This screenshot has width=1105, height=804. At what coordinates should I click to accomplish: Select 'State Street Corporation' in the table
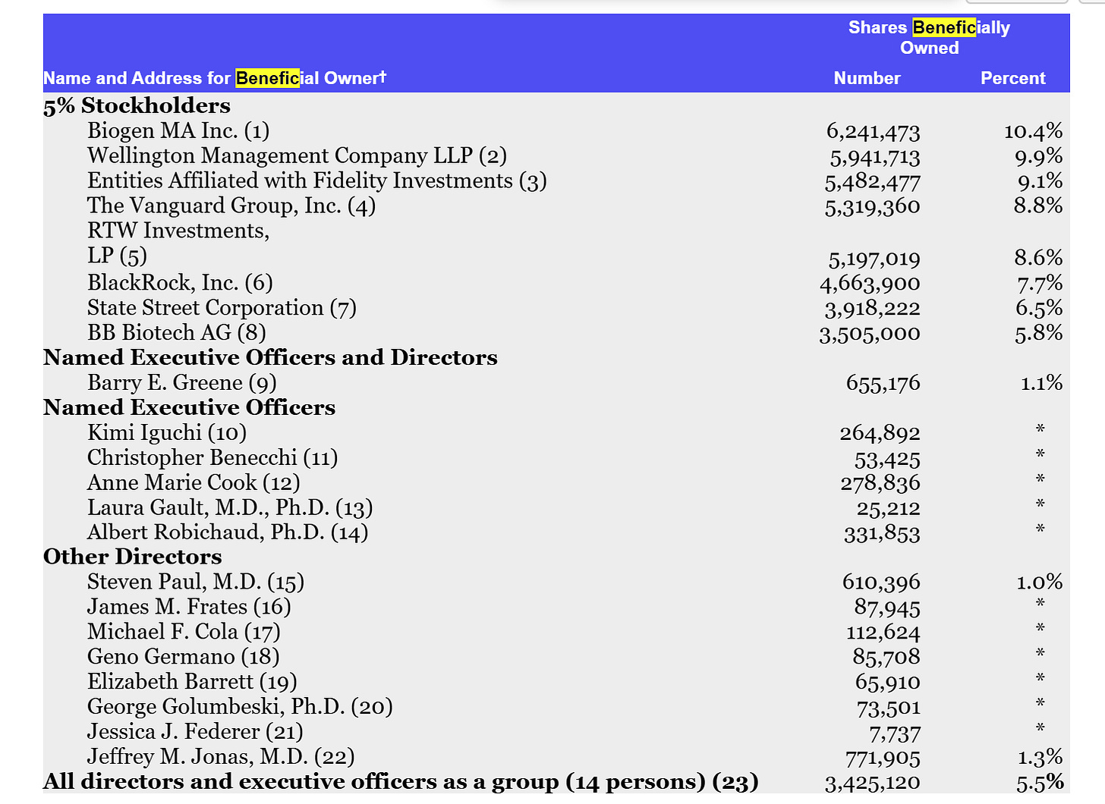tap(223, 308)
